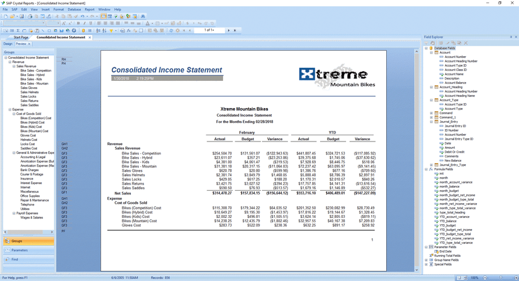This screenshot has height=281, width=519.
Task: Select Bike Sales - Mountain group
Action: tap(34, 83)
